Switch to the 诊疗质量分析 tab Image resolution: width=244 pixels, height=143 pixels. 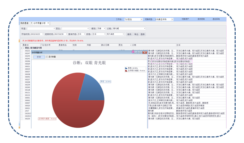pyautogui.click(x=39, y=23)
